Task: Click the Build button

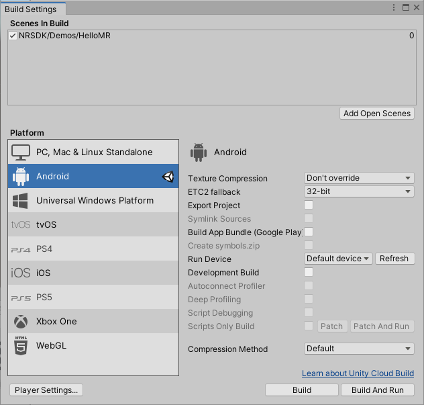Action: point(302,390)
